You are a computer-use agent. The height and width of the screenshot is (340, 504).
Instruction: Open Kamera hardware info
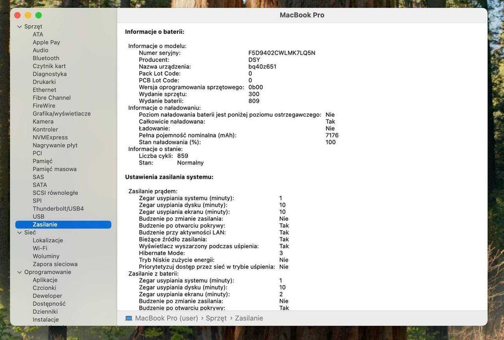point(43,122)
